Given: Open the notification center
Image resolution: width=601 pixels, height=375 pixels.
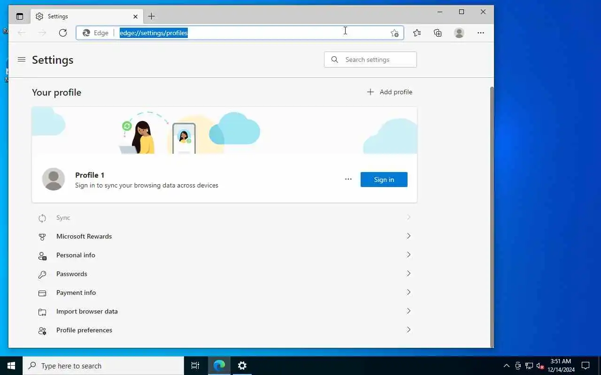Looking at the screenshot, I should tap(586, 366).
